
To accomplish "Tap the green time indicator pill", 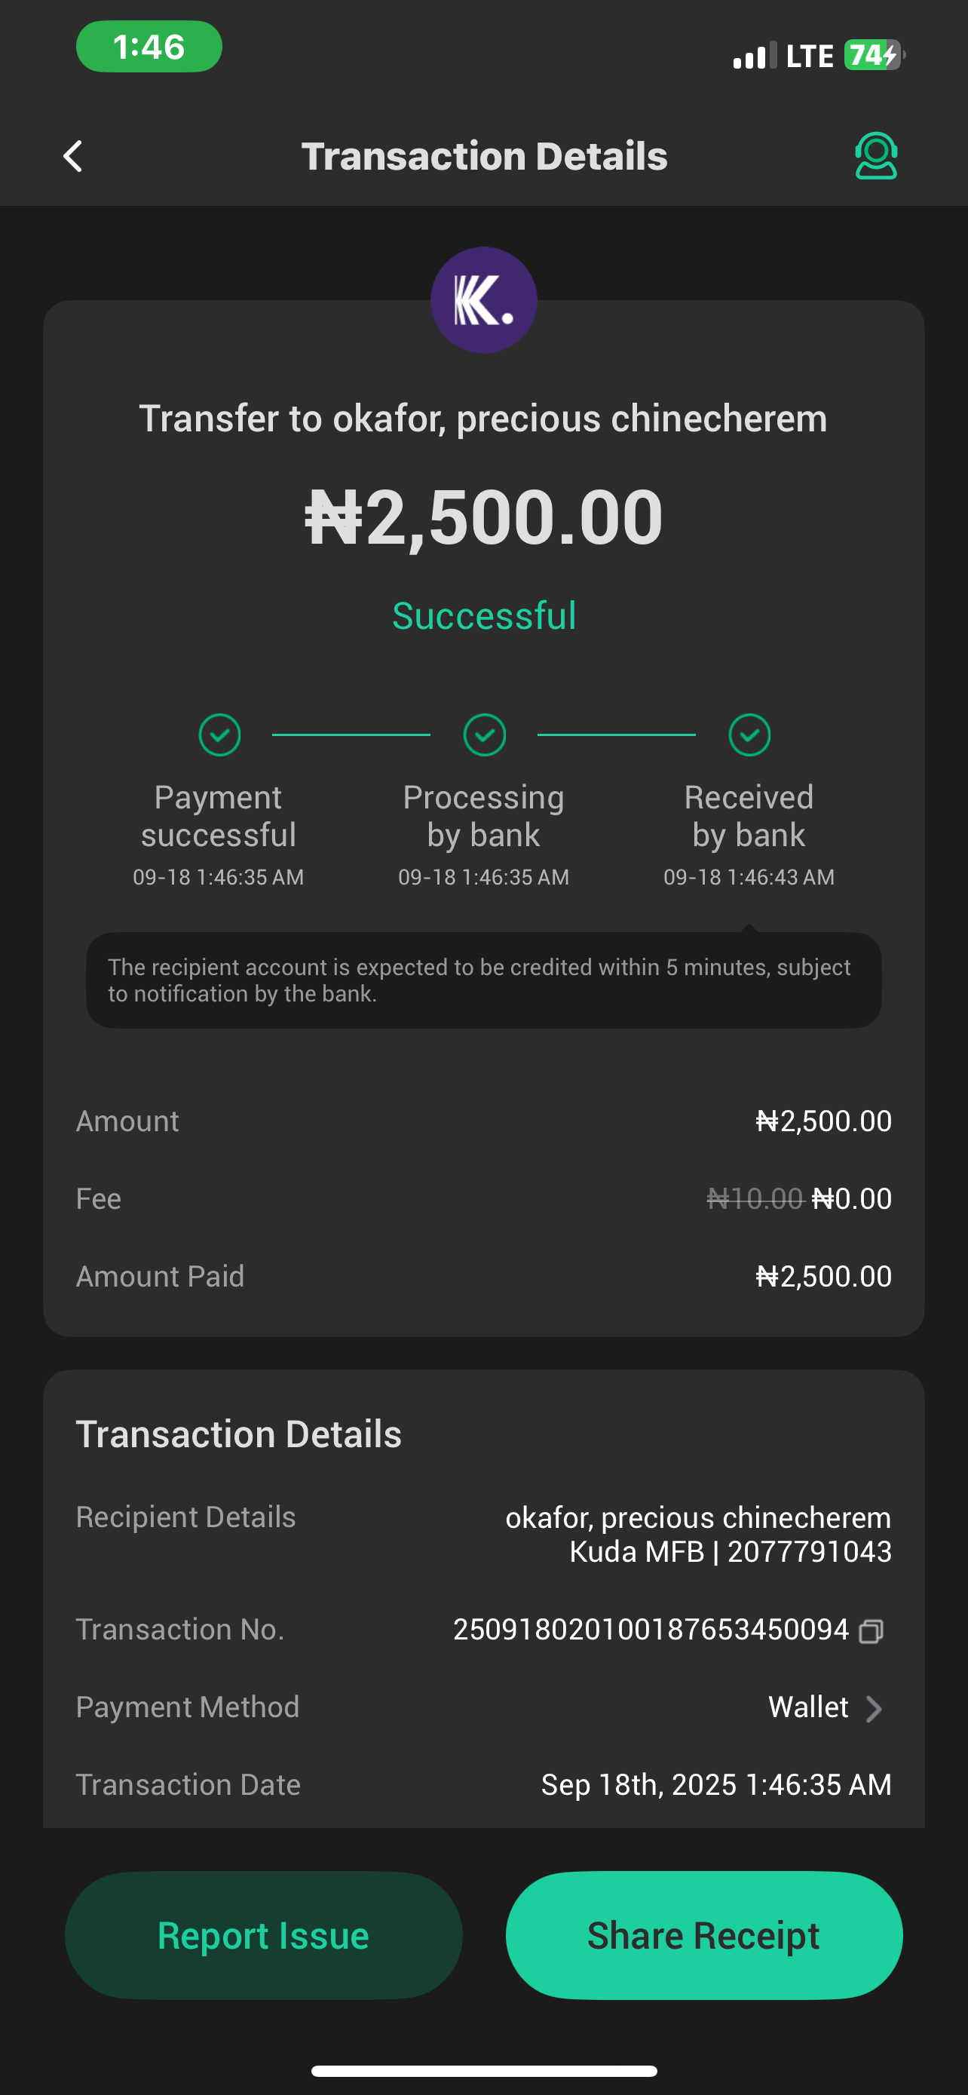I will point(149,46).
